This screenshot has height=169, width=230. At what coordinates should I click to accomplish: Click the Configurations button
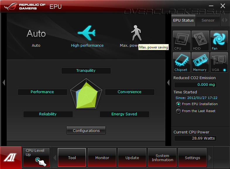[86, 130]
